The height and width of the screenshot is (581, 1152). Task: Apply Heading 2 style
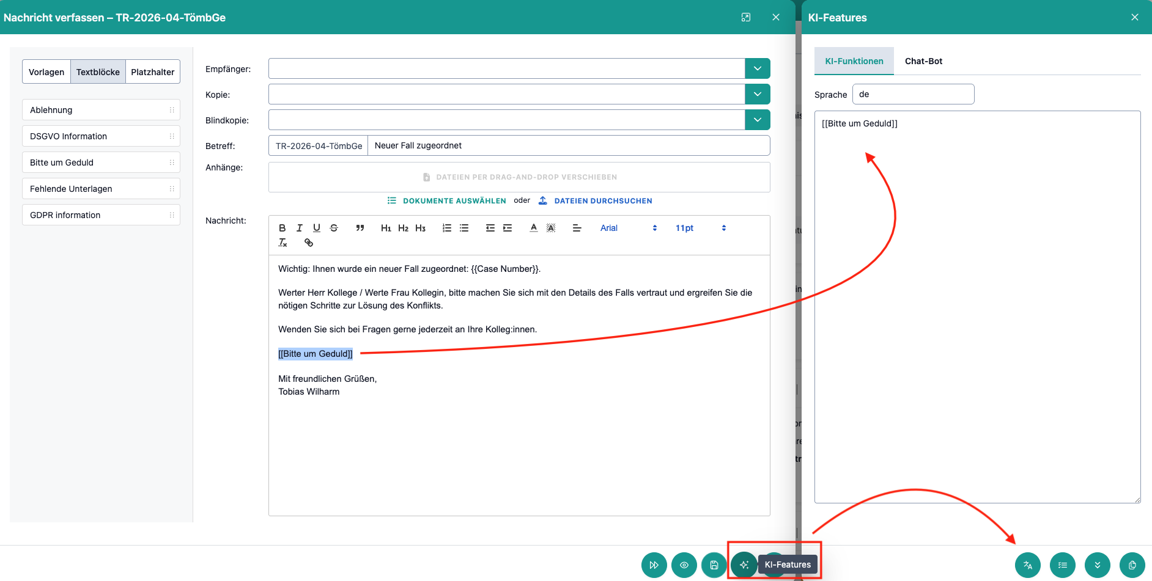pos(403,228)
